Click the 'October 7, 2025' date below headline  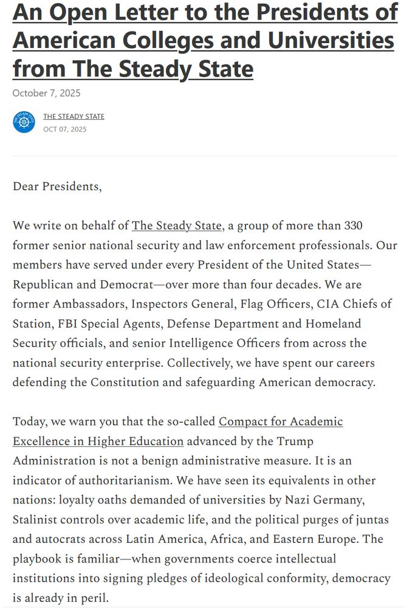47,93
